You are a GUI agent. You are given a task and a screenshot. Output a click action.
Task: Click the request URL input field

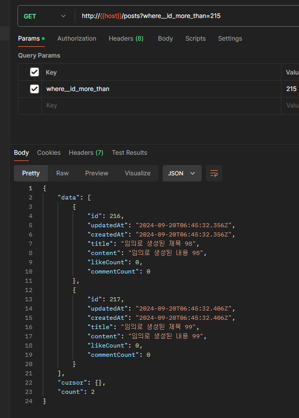pyautogui.click(x=187, y=16)
